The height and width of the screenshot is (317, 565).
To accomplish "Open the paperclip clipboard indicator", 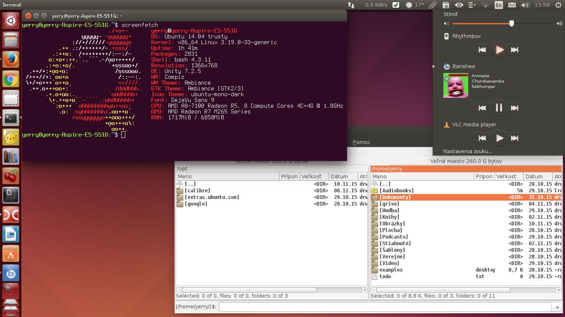I will (433, 5).
